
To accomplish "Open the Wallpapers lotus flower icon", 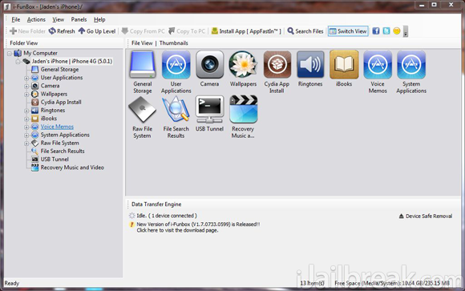I will coord(243,65).
